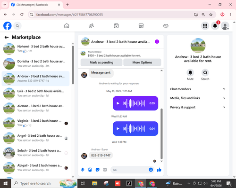Open Nohemi conversation in list
This screenshot has width=236, height=188.
click(35, 49)
